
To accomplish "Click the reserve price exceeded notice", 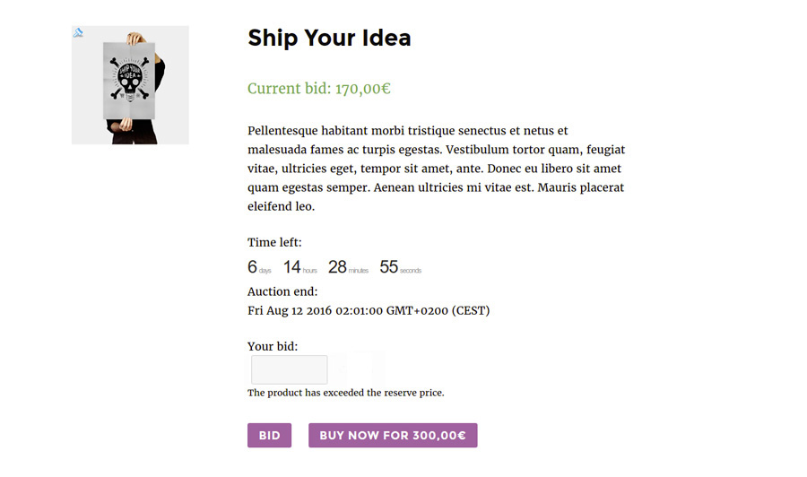I will coord(346,393).
